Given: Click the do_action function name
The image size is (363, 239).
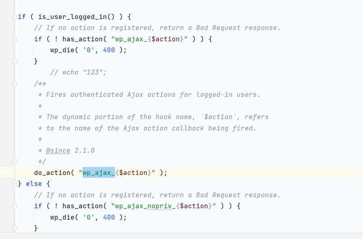Looking at the screenshot, I should coord(52,173).
